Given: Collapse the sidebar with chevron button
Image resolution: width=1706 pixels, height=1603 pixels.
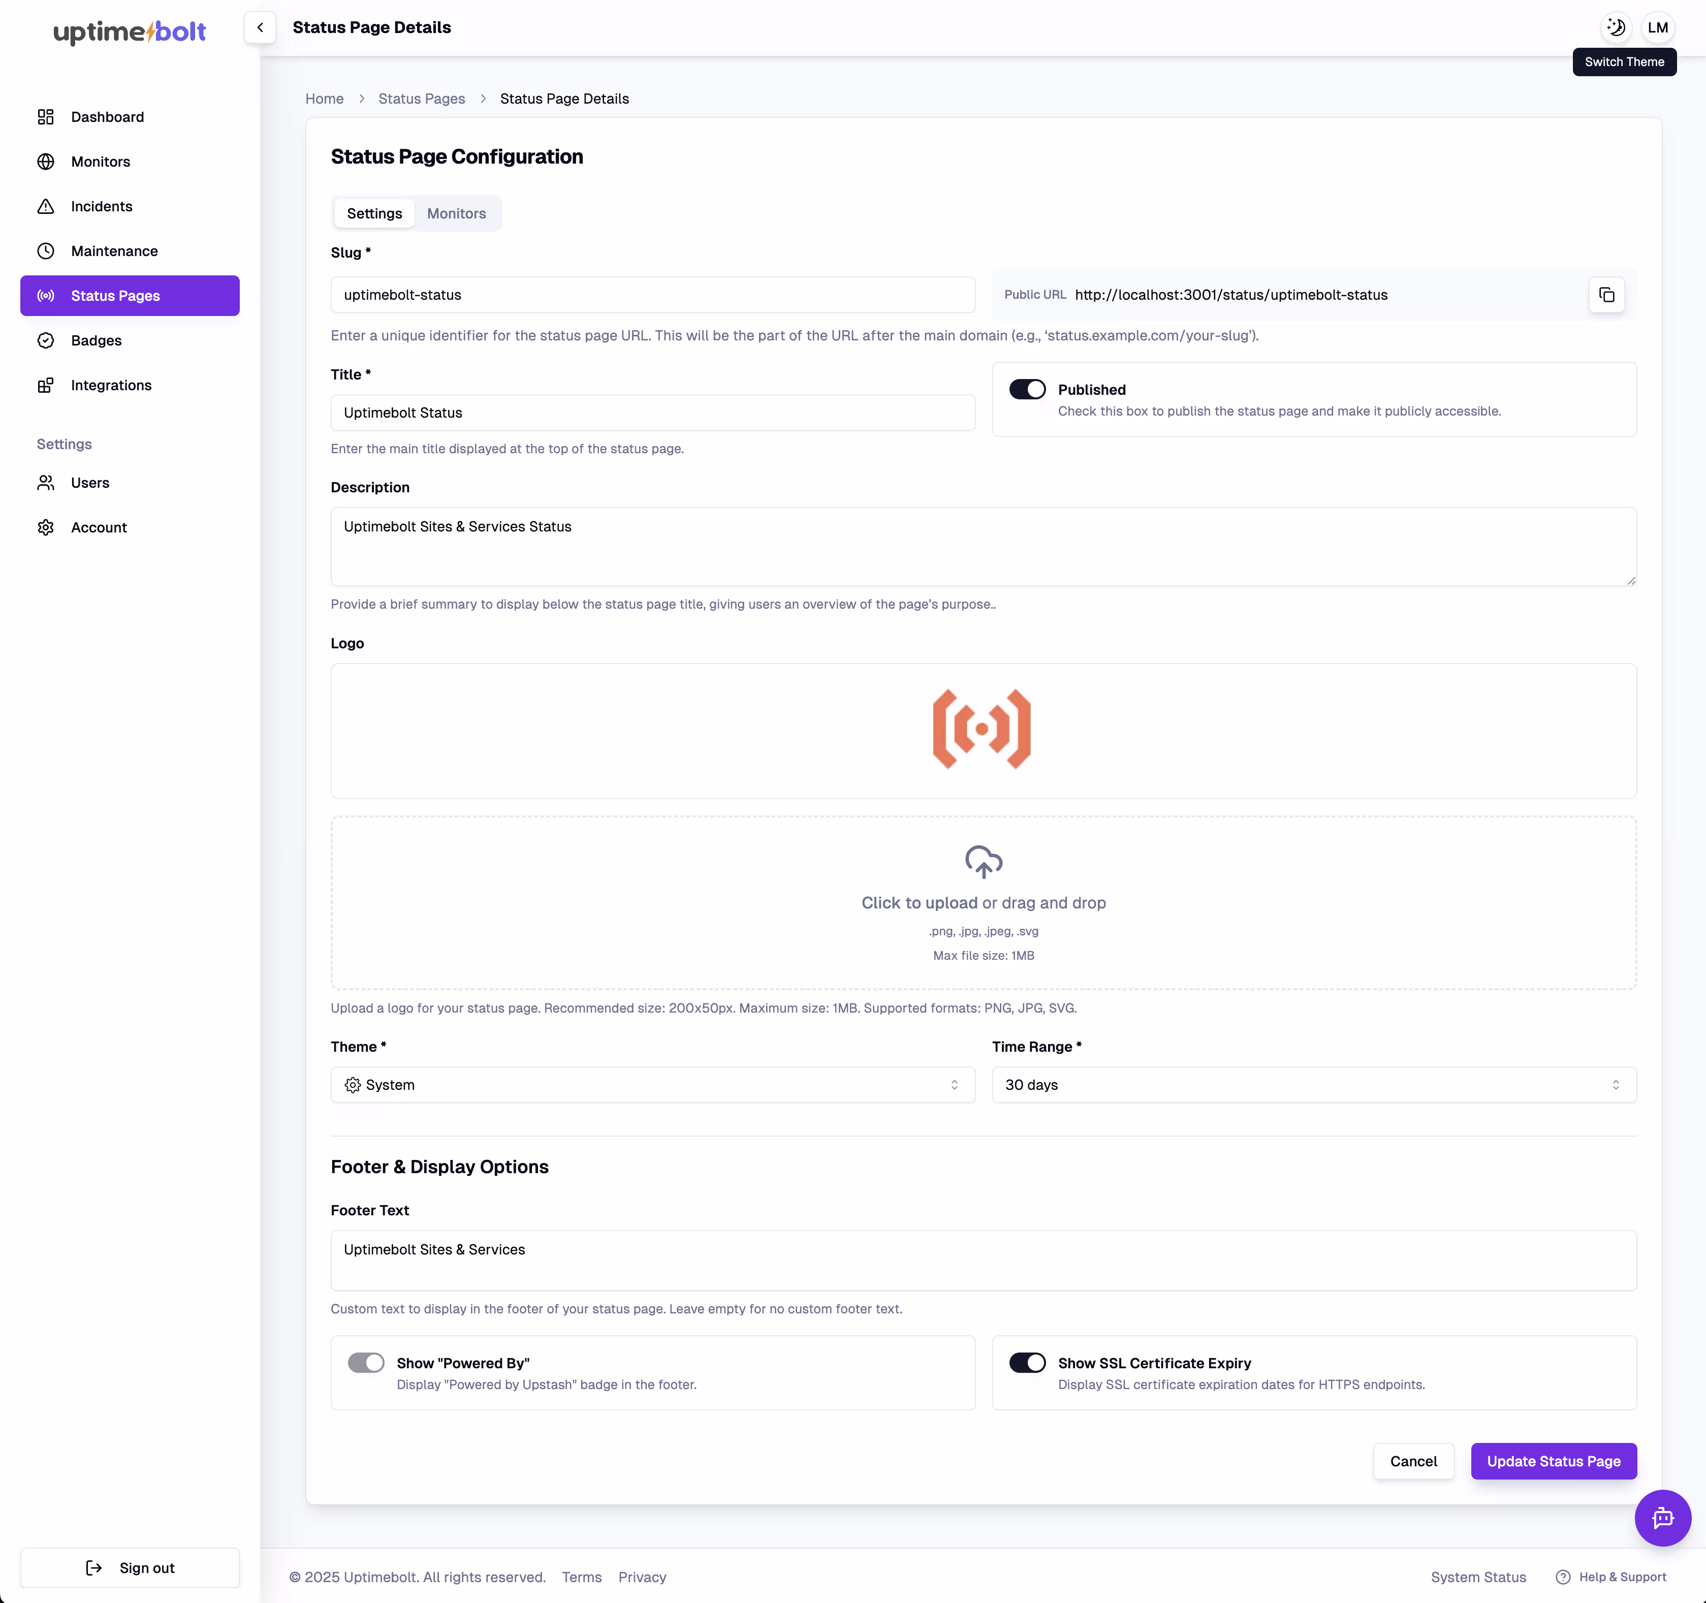Looking at the screenshot, I should [x=260, y=27].
